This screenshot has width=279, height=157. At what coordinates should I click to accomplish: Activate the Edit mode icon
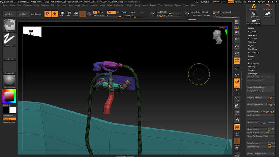47,14
